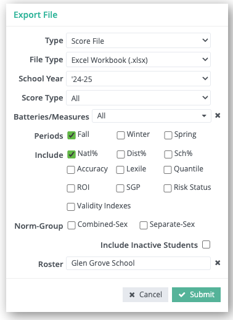The width and height of the screenshot is (233, 320).
Task: Submit the export file request
Action: (196, 295)
